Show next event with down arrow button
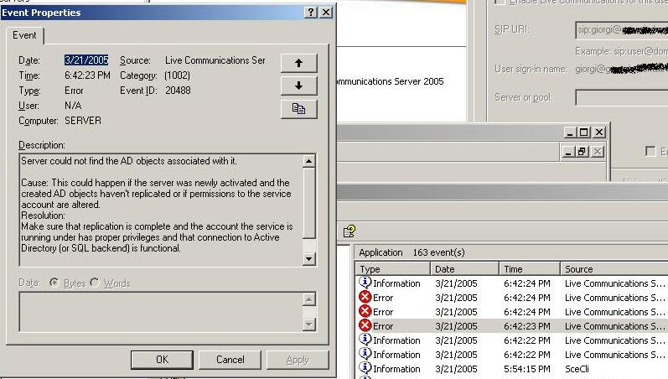This screenshot has height=379, width=668. click(298, 86)
